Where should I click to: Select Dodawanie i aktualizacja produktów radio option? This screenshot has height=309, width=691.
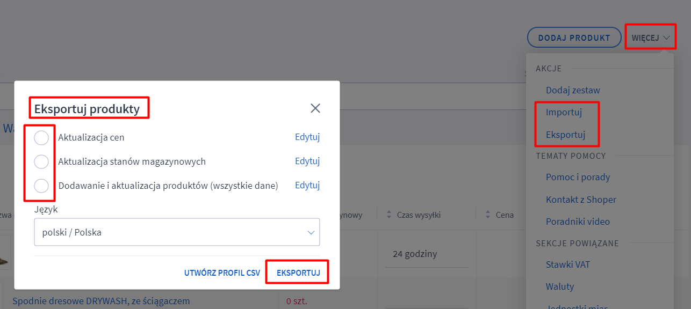(x=41, y=186)
